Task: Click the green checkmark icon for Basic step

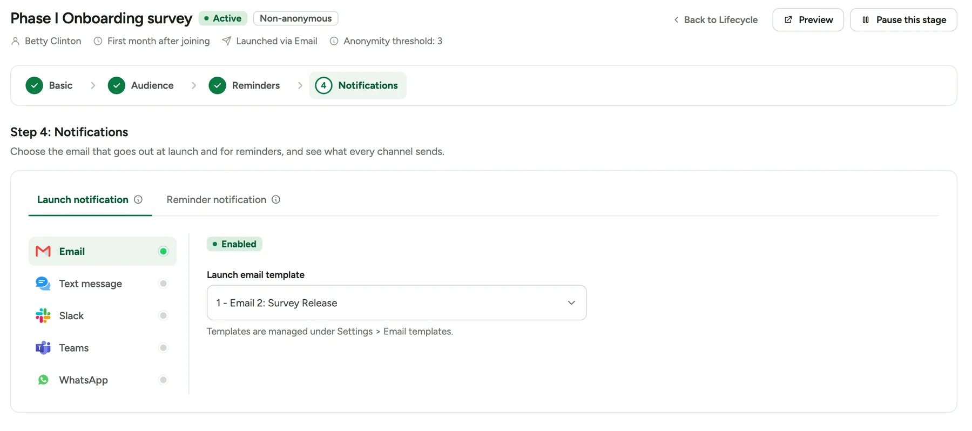Action: click(35, 85)
